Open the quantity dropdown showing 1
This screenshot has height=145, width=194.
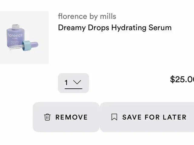pos(73,83)
